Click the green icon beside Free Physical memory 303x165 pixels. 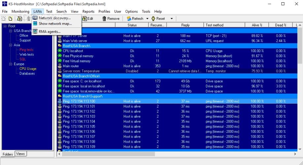tap(60, 56)
